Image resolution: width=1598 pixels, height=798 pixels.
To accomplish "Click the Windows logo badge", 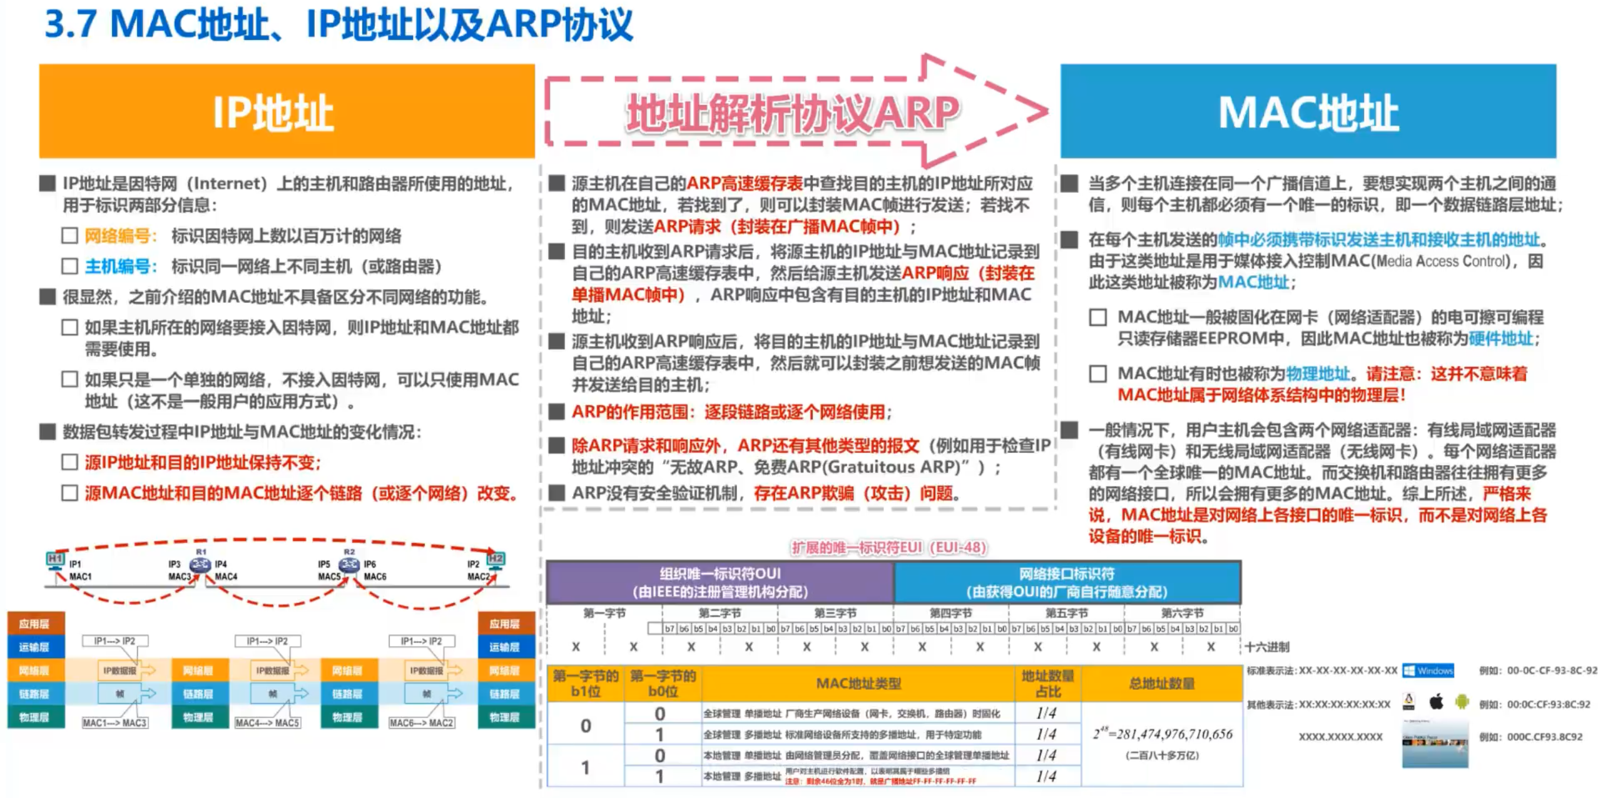I will tap(1427, 670).
